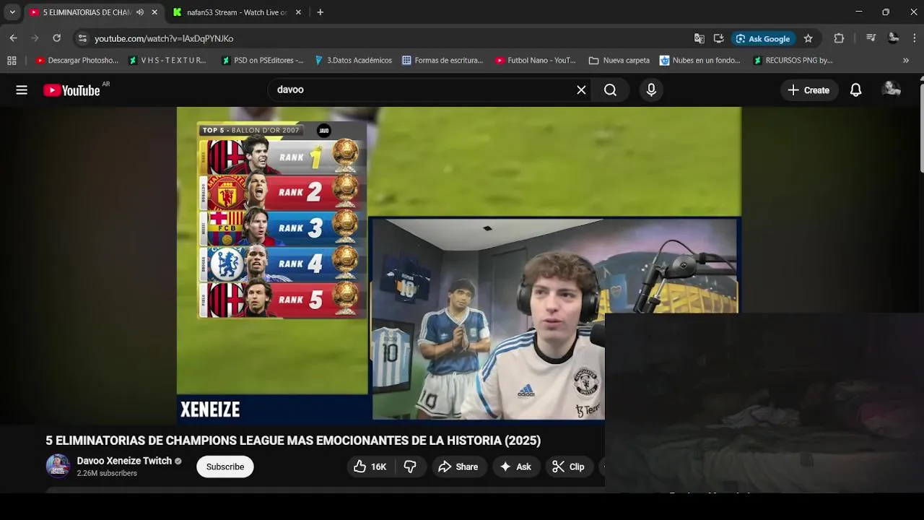Image resolution: width=924 pixels, height=520 pixels.
Task: Open Davoo Xeneize Twitch channel name
Action: click(124, 461)
